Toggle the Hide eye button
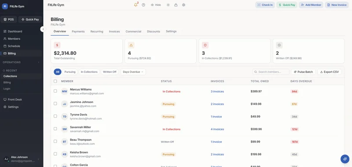Image resolution: width=352 pixels, height=167 pixels. click(156, 5)
